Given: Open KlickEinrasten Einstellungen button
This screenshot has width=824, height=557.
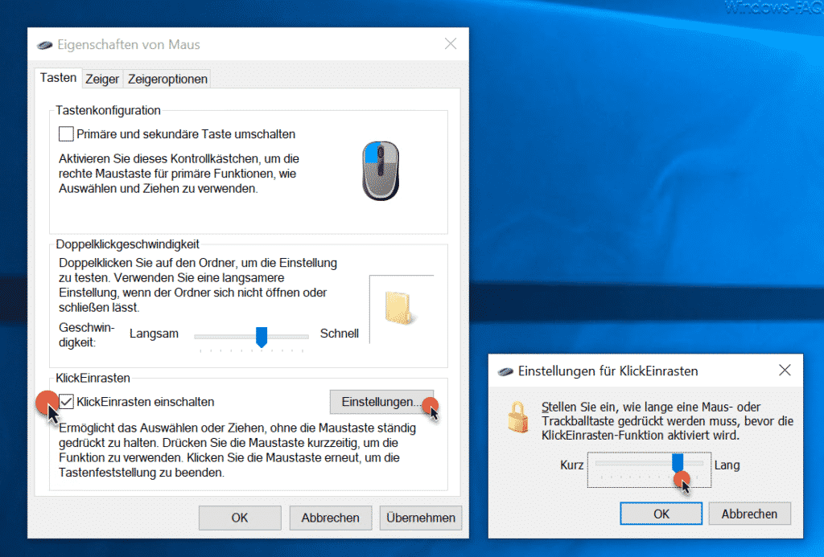Looking at the screenshot, I should 381,402.
